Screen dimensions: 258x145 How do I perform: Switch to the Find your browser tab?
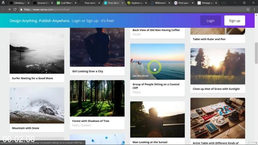point(184,3)
